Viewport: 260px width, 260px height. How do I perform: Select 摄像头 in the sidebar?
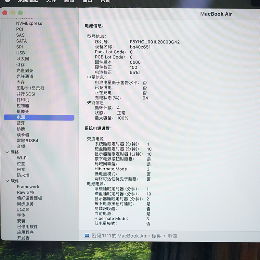point(23,111)
